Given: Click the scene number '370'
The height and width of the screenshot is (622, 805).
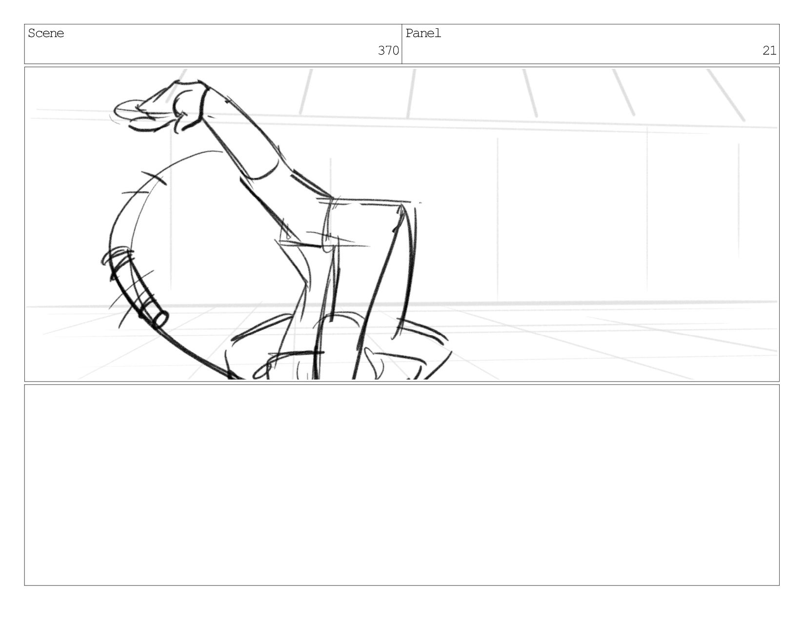Looking at the screenshot, I should click(388, 50).
